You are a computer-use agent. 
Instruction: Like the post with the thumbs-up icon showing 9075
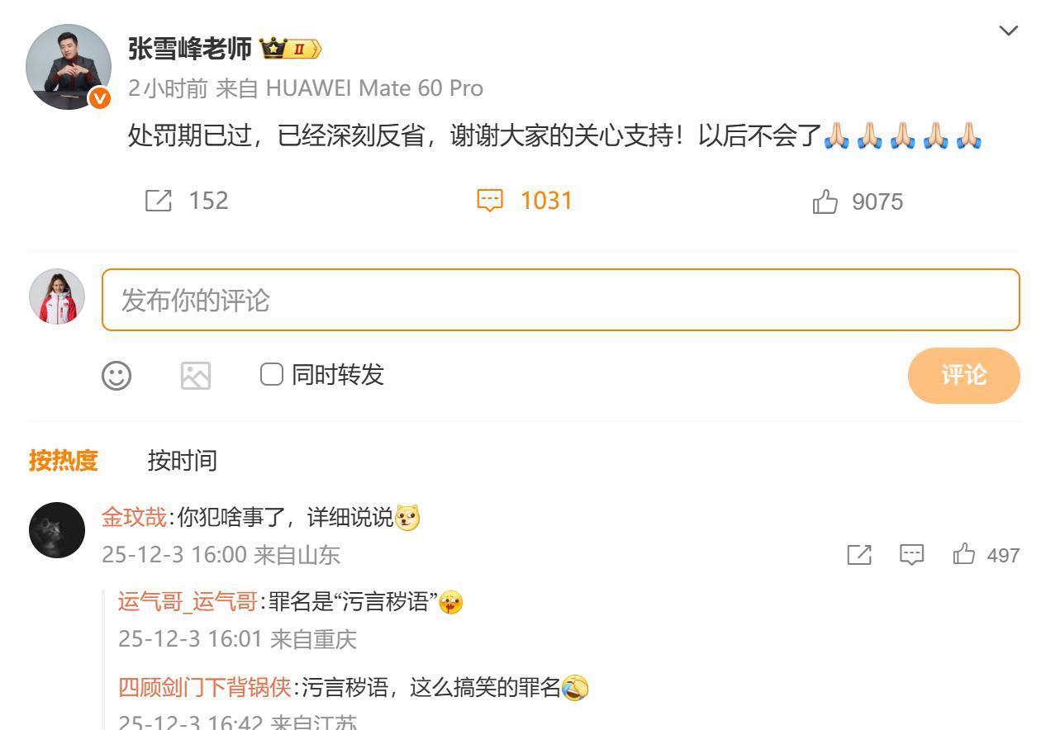(x=825, y=201)
